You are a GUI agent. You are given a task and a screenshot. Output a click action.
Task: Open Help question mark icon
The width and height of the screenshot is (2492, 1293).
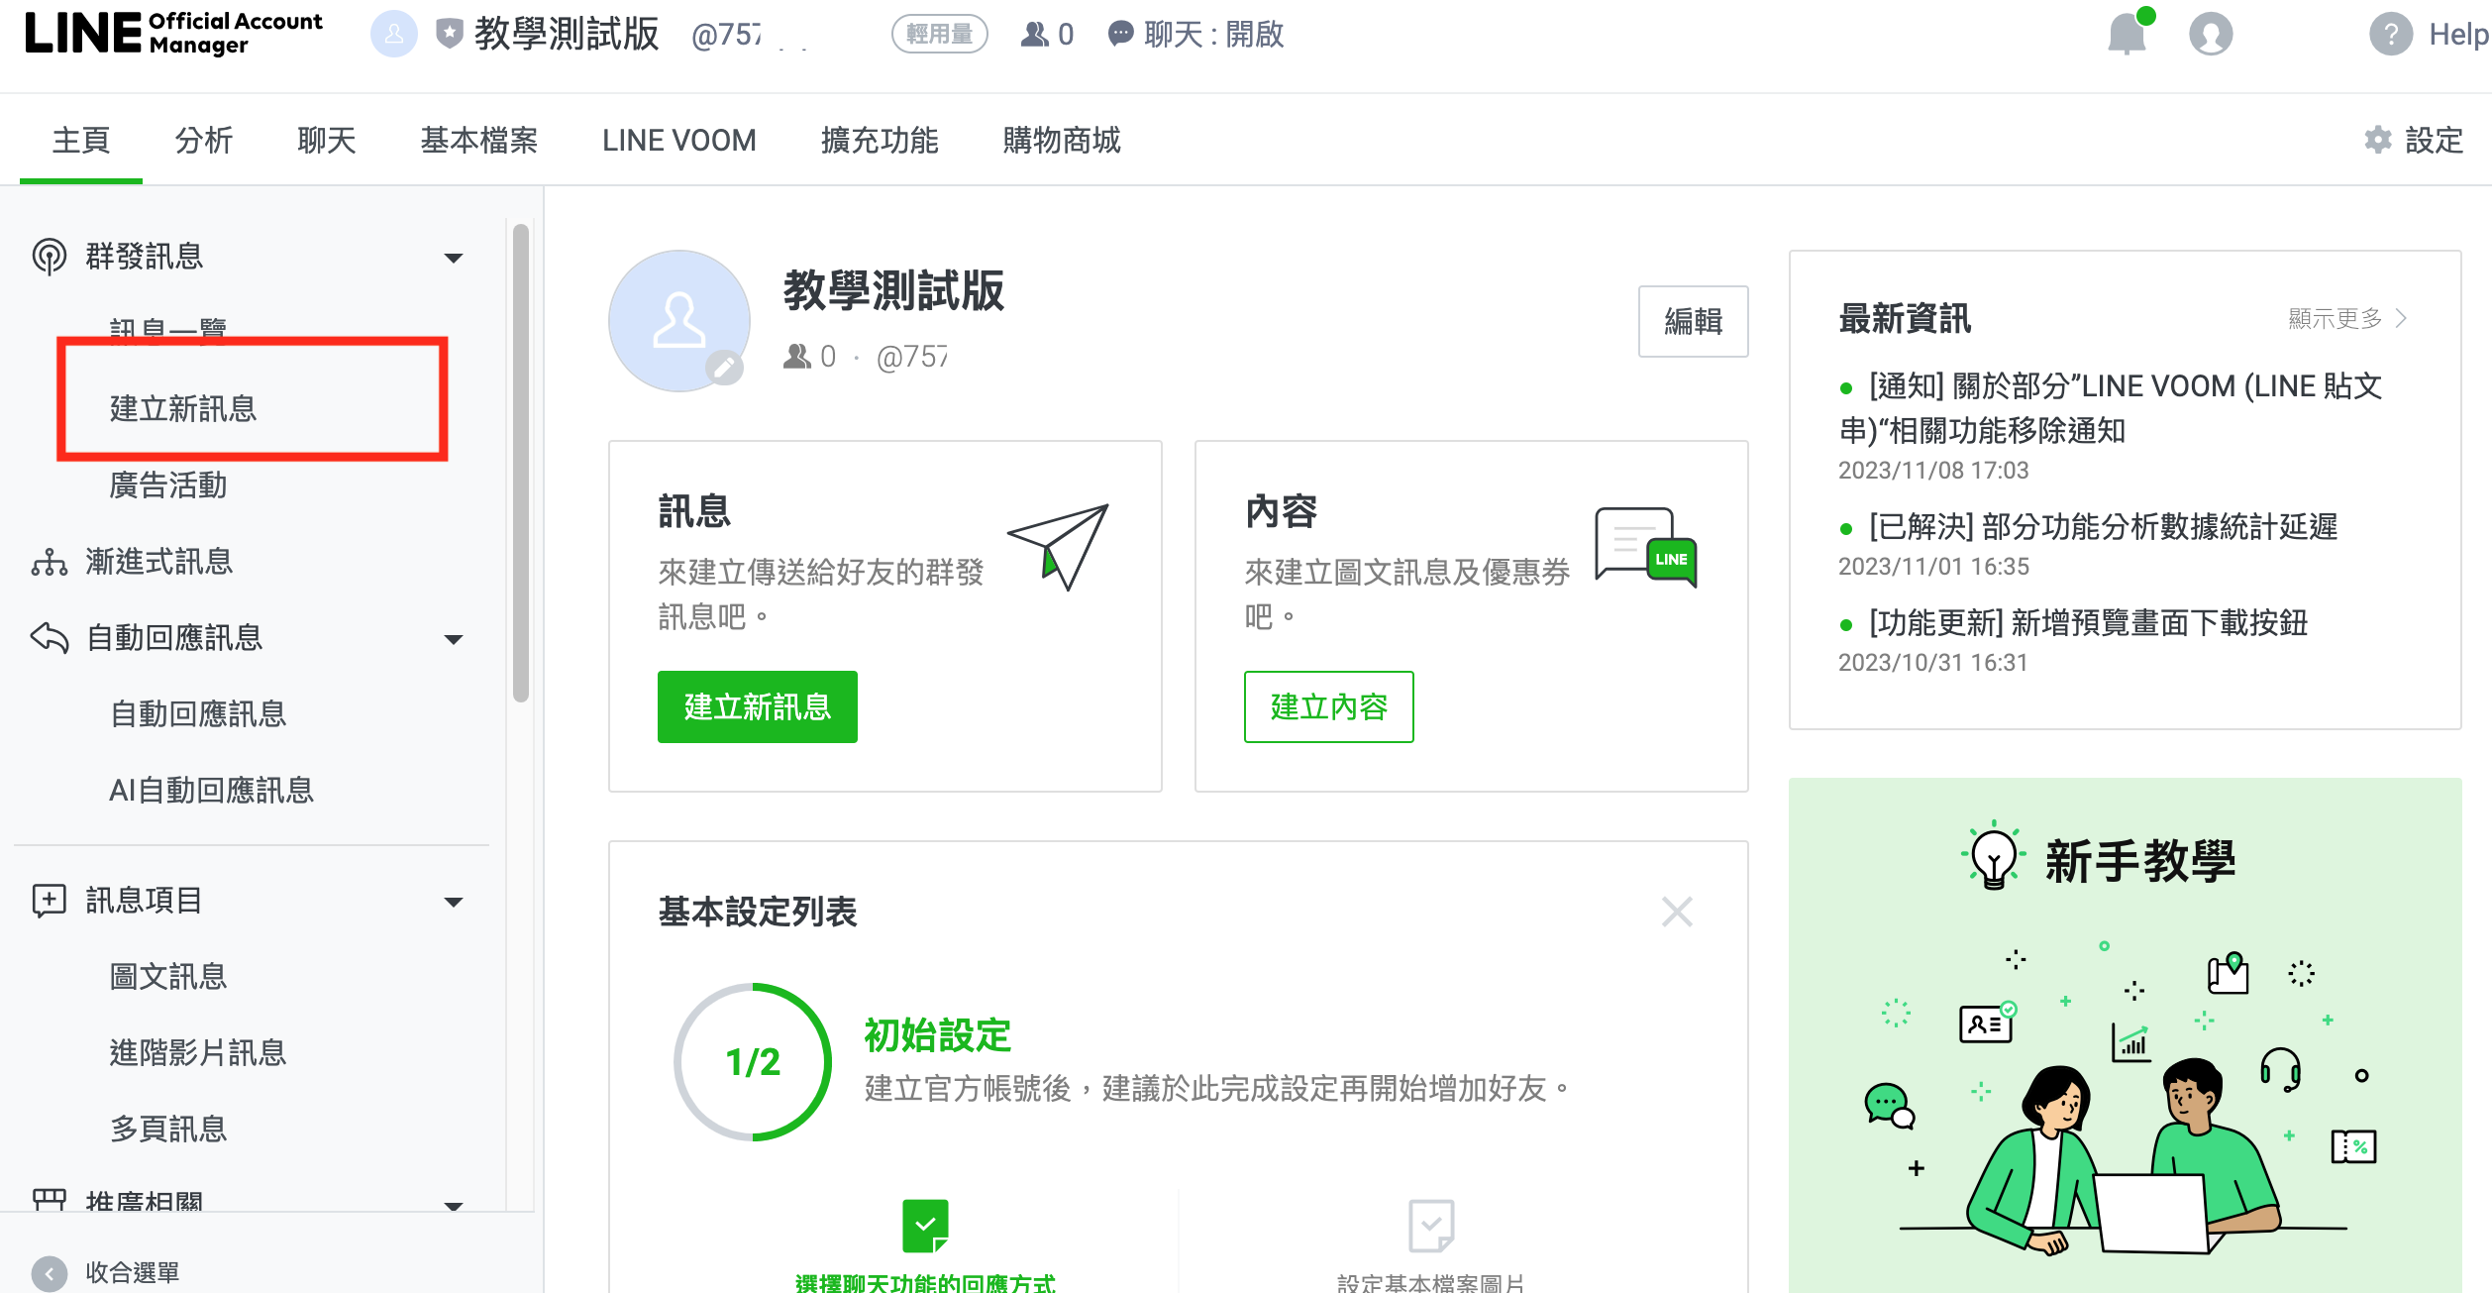[x=2391, y=35]
